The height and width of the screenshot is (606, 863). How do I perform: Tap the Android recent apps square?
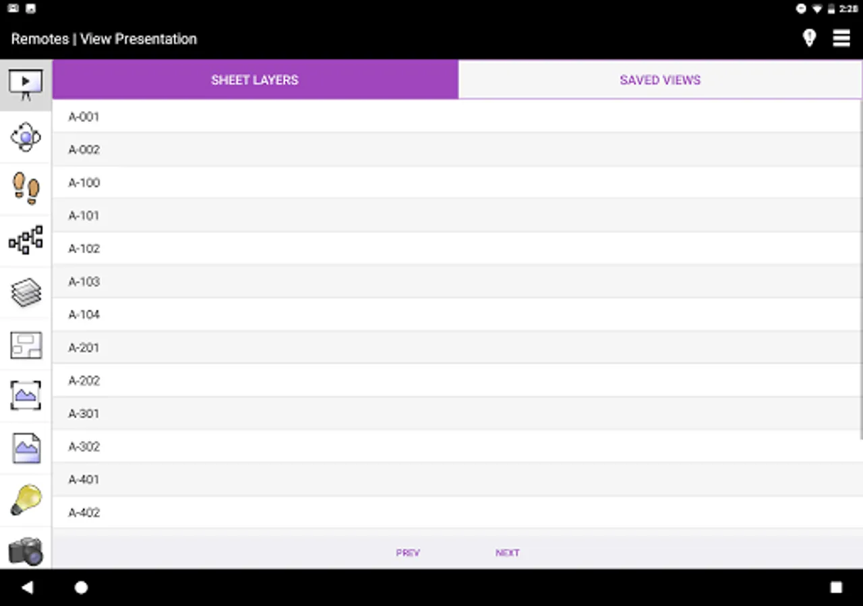[x=836, y=587]
